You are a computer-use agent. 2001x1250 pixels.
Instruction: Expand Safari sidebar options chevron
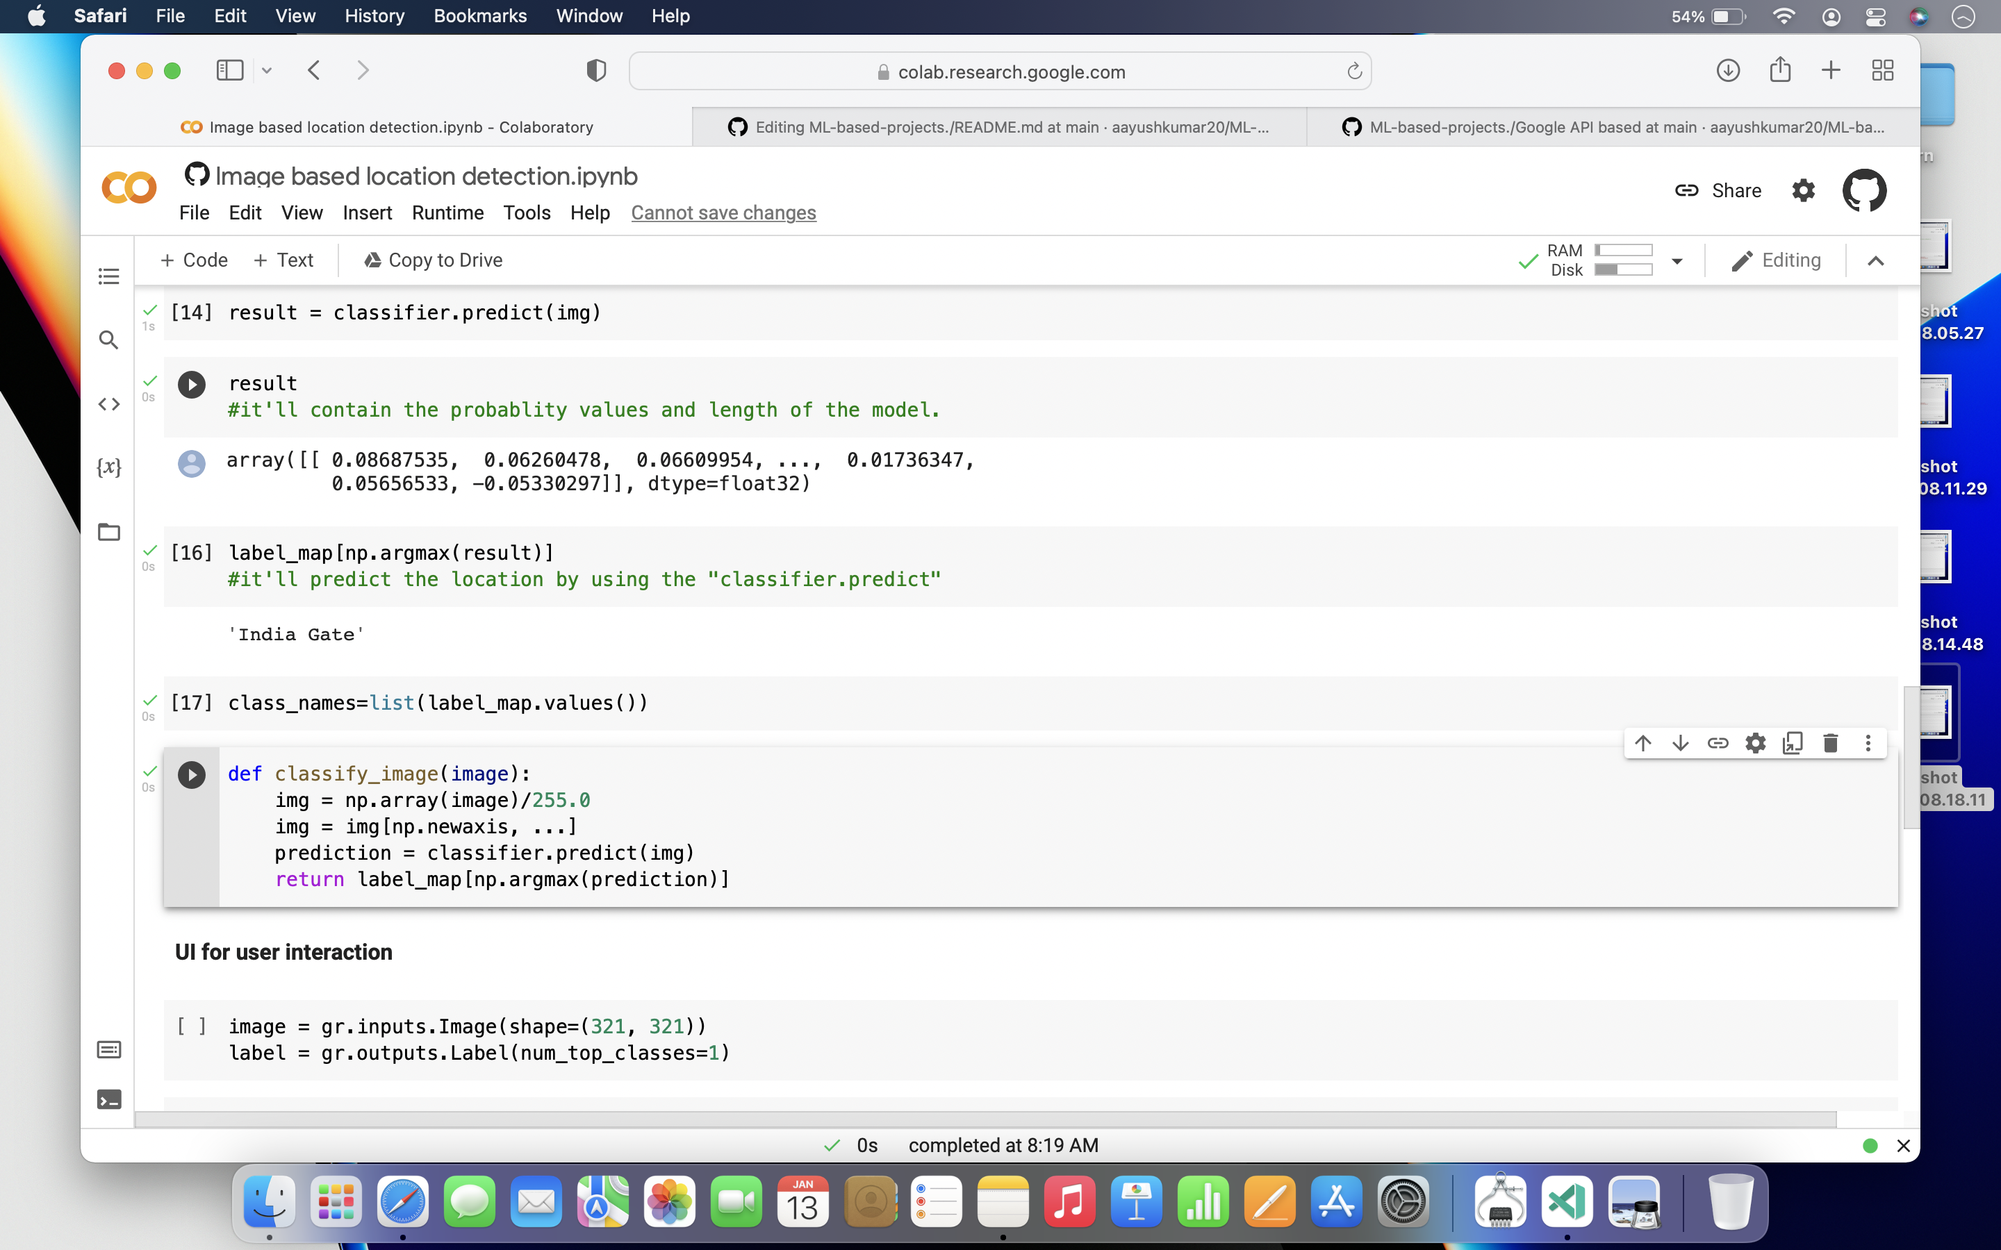click(x=266, y=71)
